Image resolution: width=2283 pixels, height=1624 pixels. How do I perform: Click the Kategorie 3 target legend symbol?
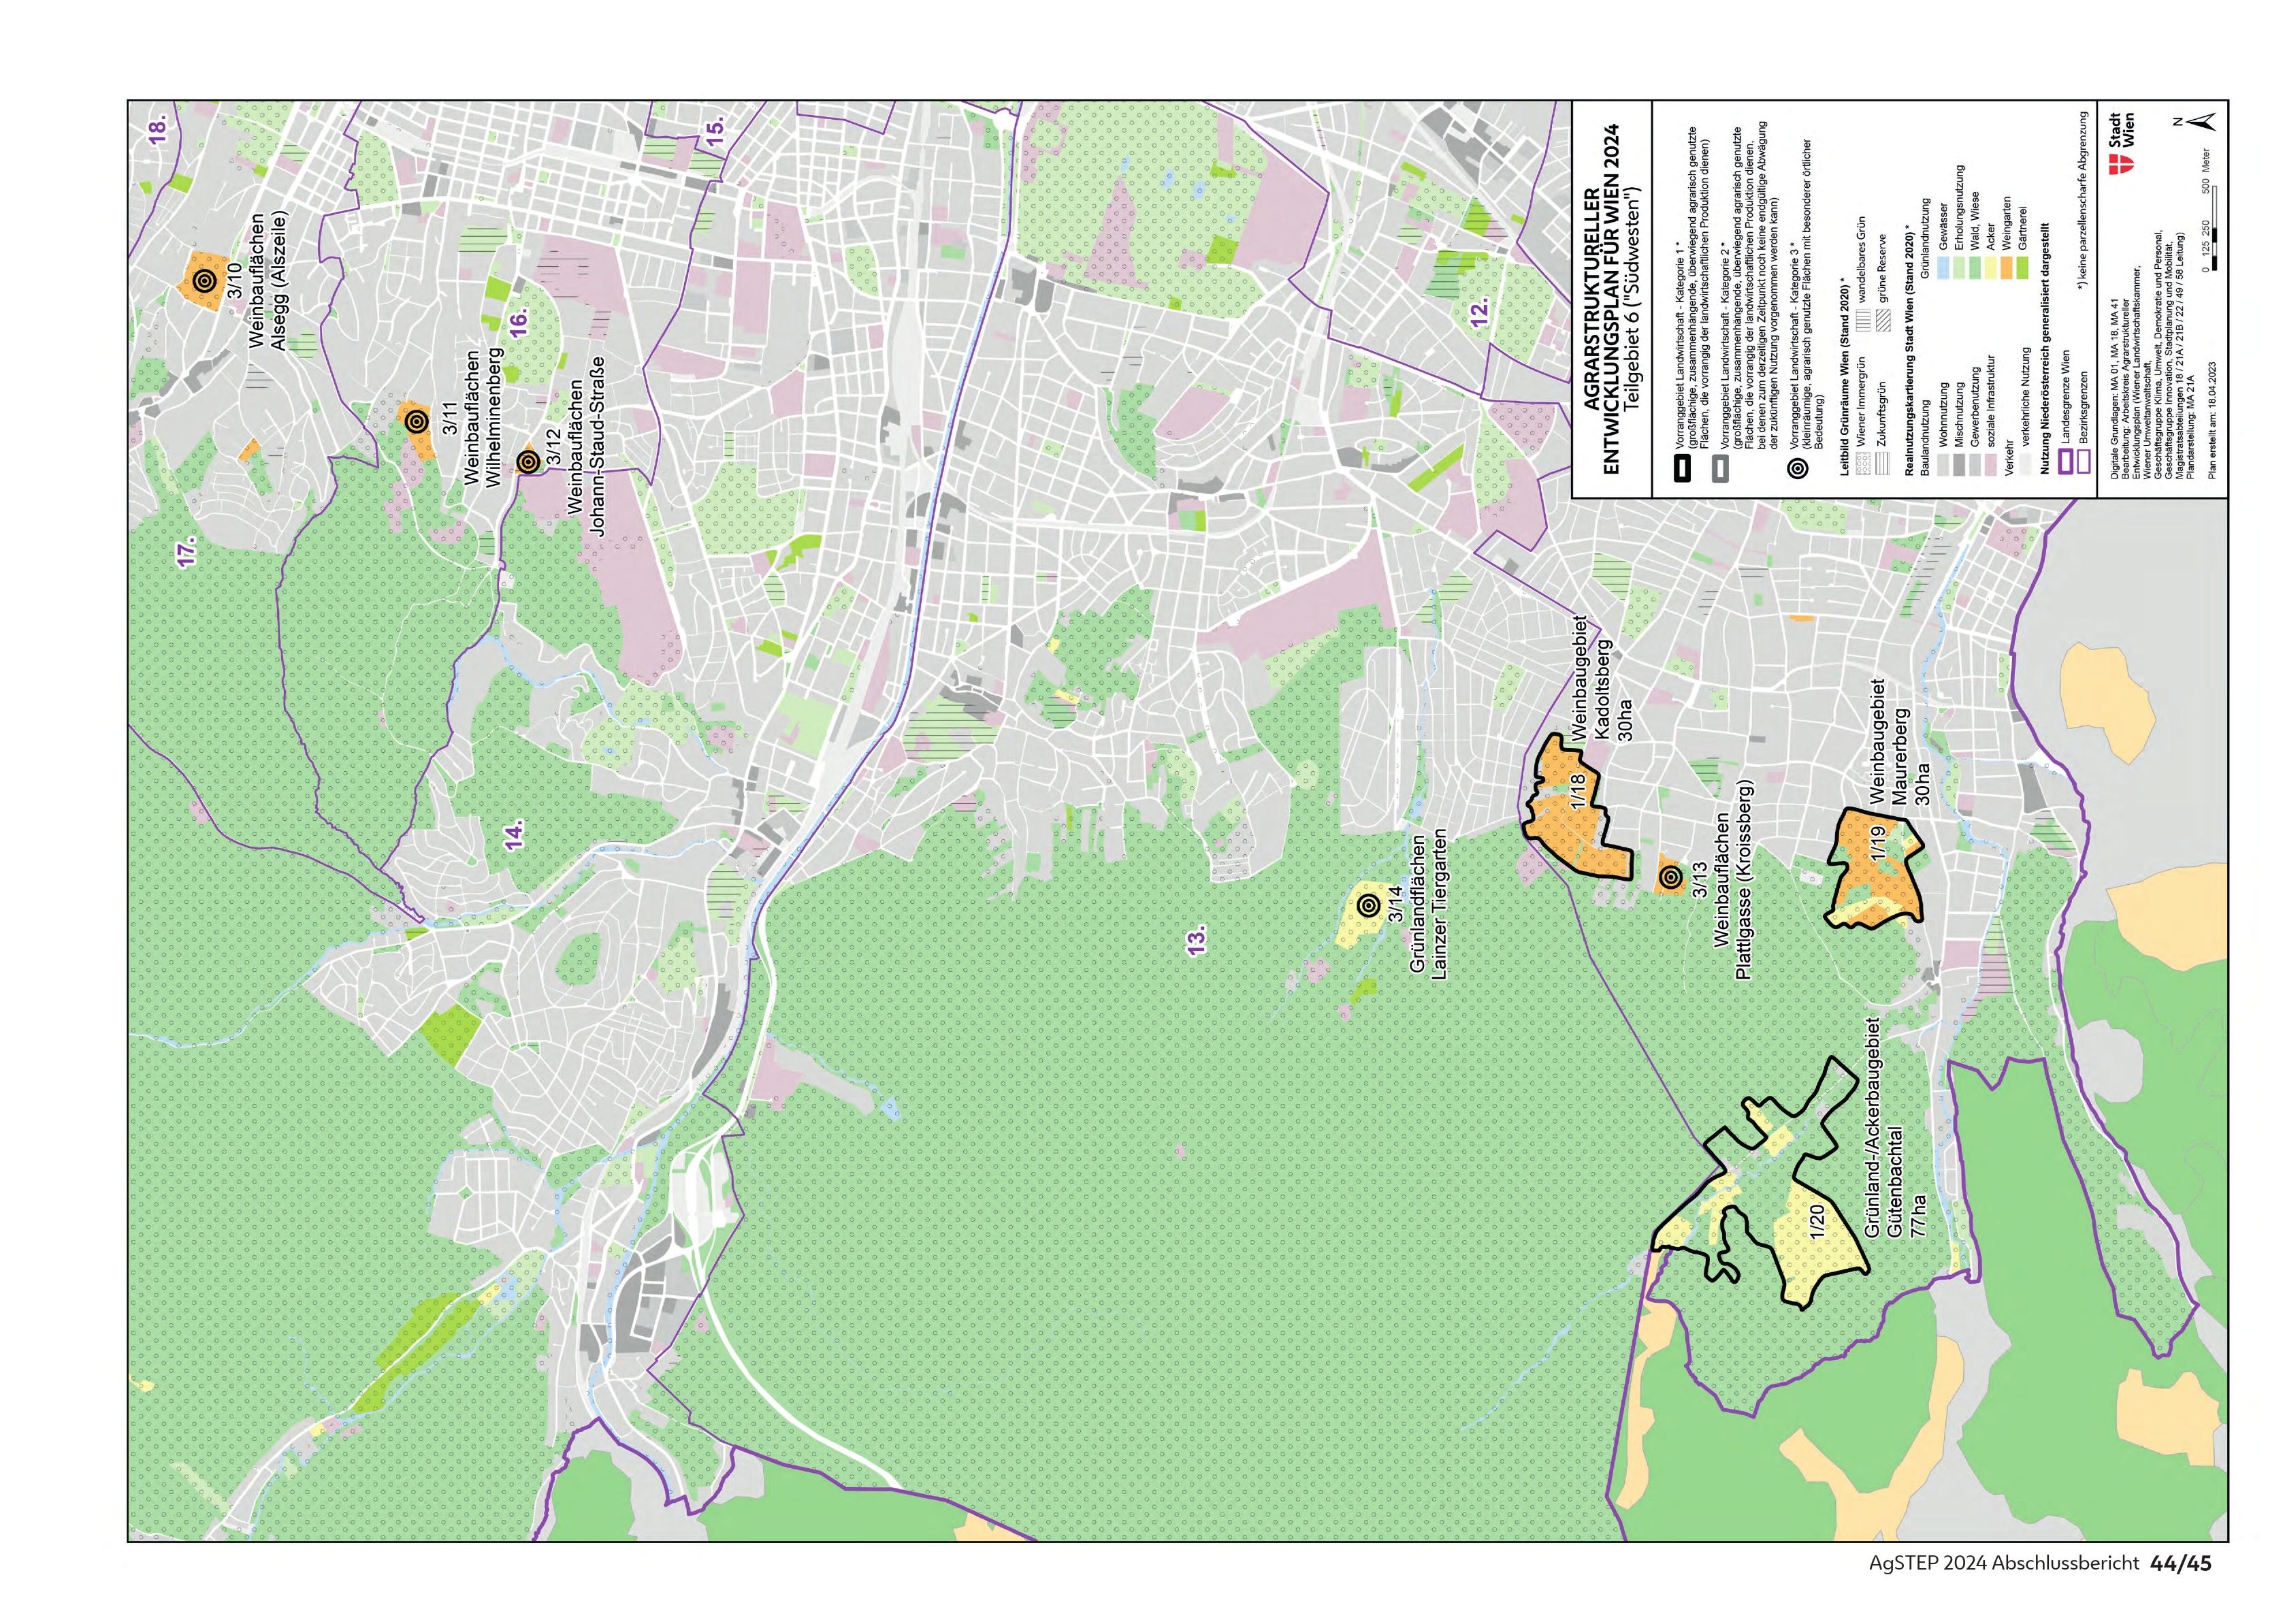tap(1798, 469)
